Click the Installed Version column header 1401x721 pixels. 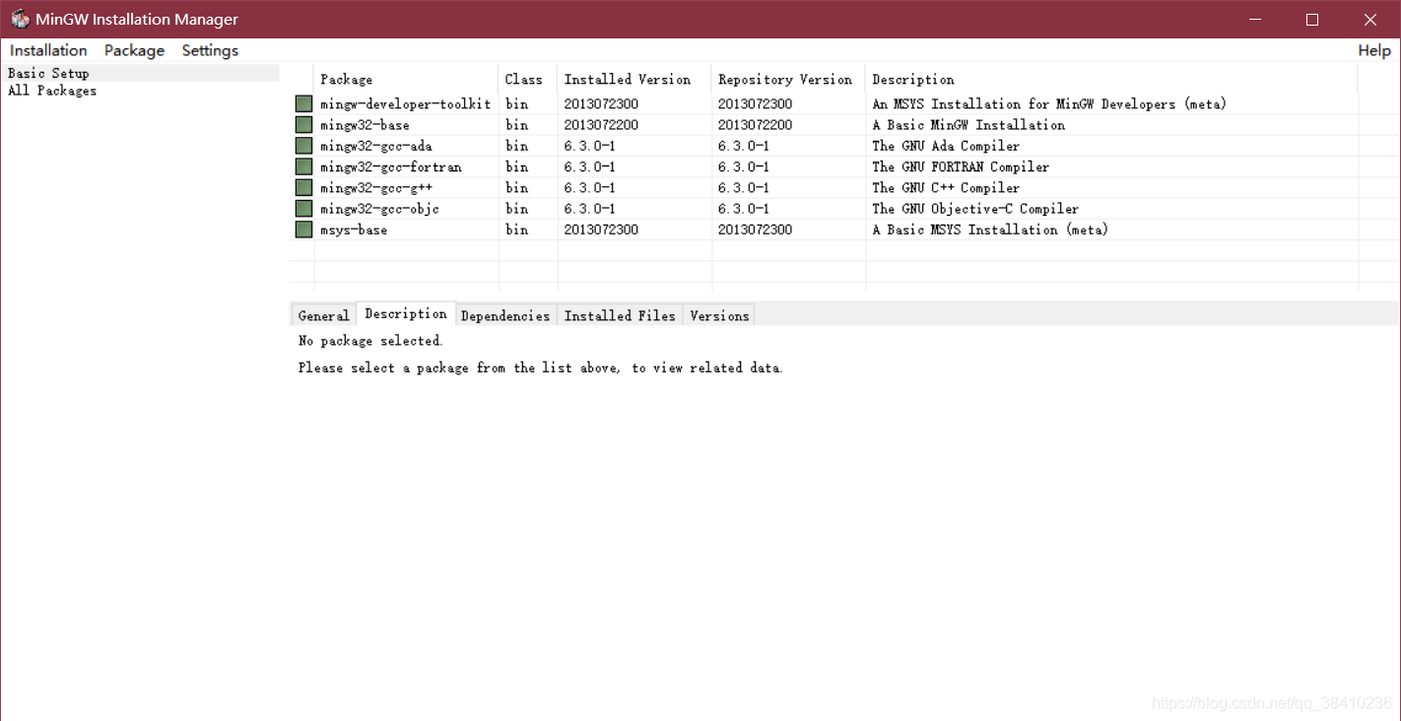634,79
